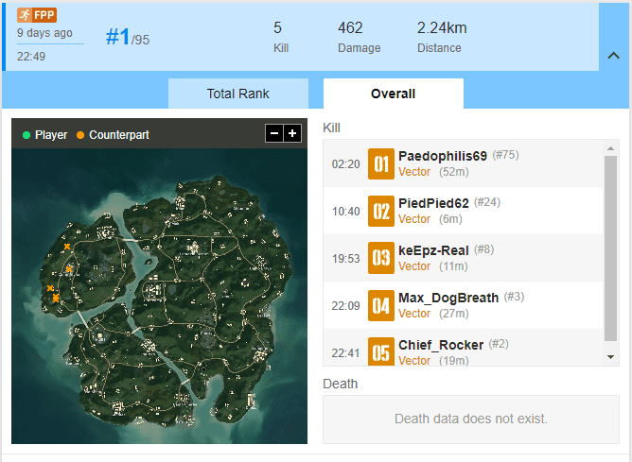Click the 462 Damage value
Screen dimensions: 632x462
(350, 28)
